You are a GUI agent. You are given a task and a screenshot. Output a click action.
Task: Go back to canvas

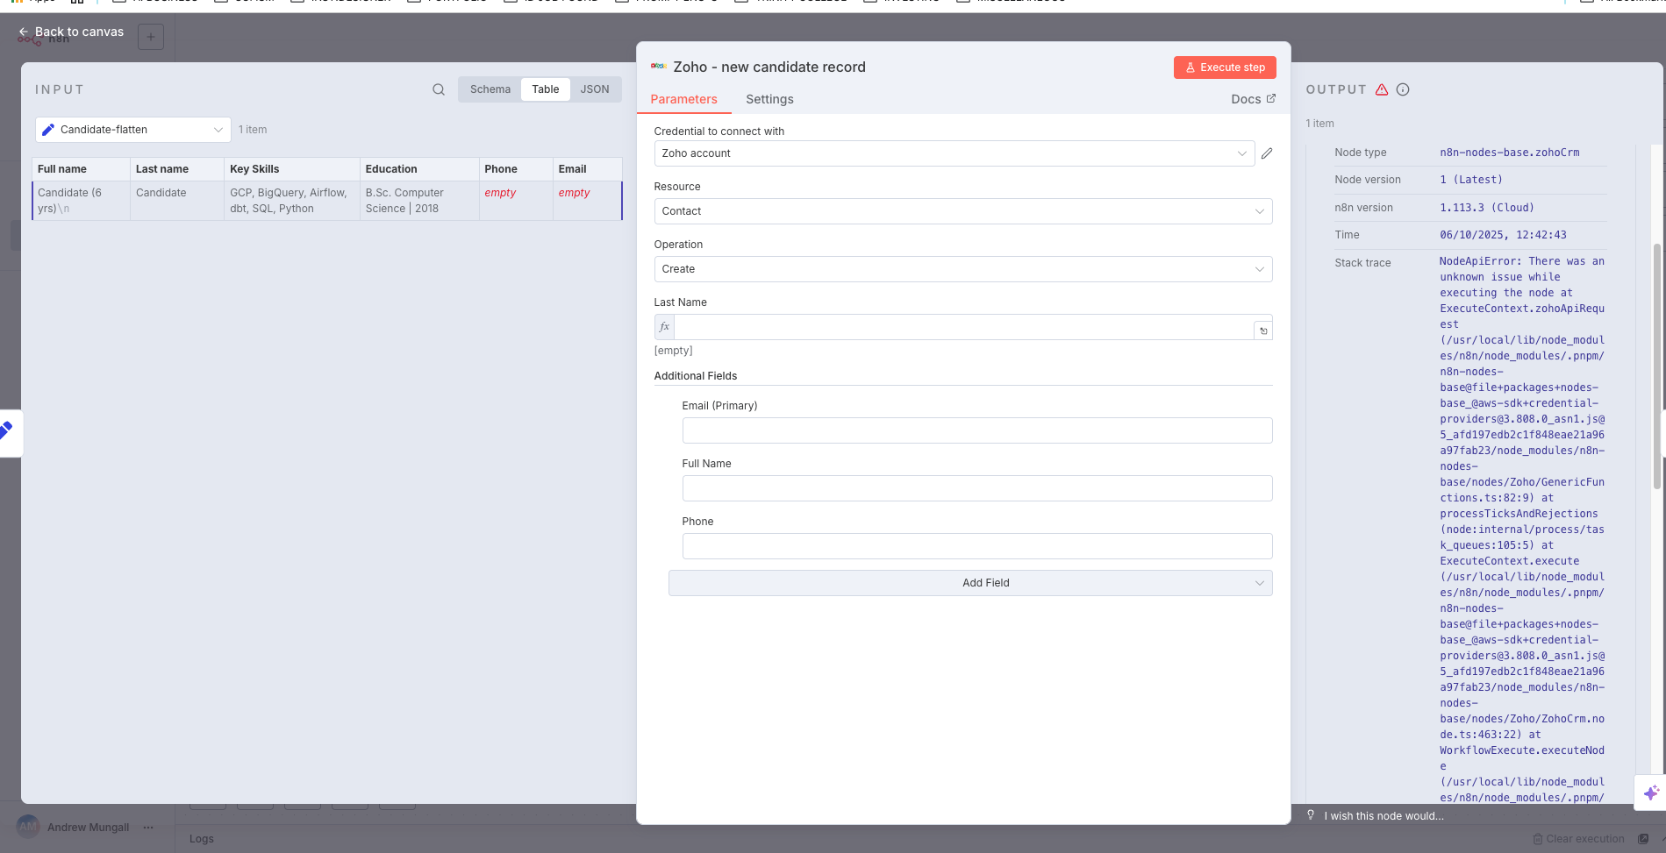point(71,32)
